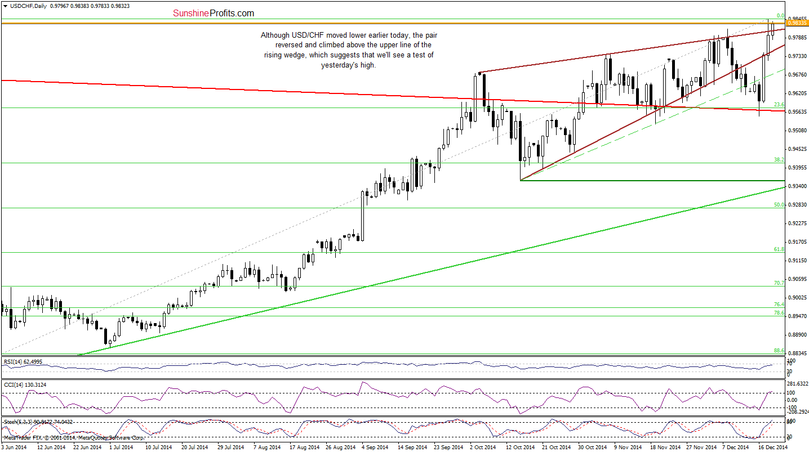Click the 23 Sep 2014 date label

(448, 447)
